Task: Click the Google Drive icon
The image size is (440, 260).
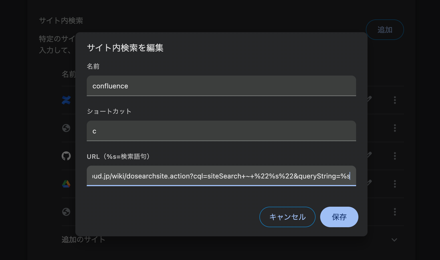Action: (x=66, y=184)
